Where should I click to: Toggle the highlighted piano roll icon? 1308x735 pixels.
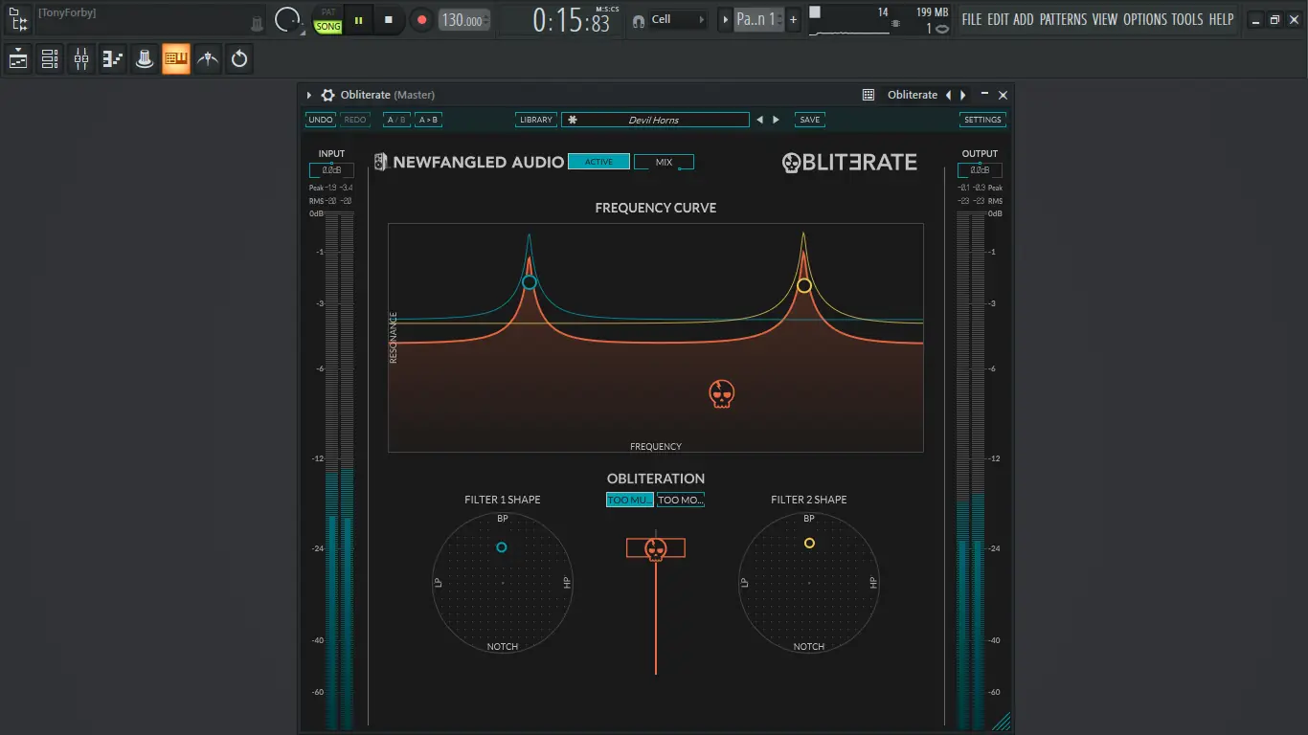coord(176,59)
